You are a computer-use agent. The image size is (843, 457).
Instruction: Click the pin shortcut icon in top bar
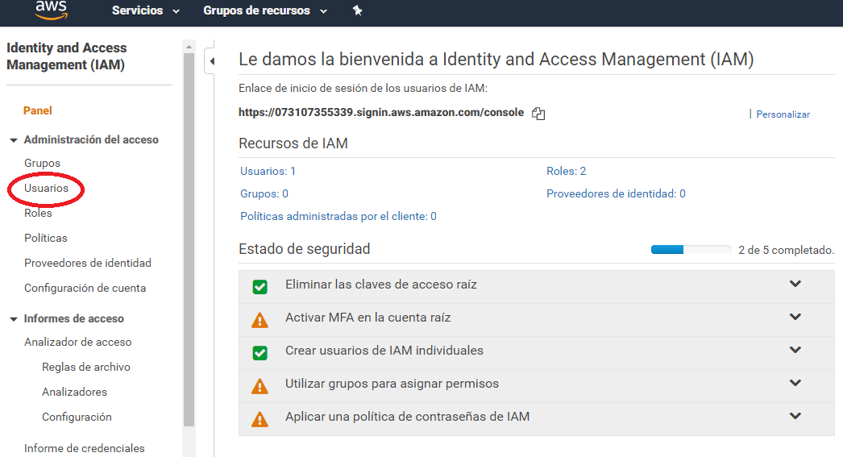coord(358,10)
